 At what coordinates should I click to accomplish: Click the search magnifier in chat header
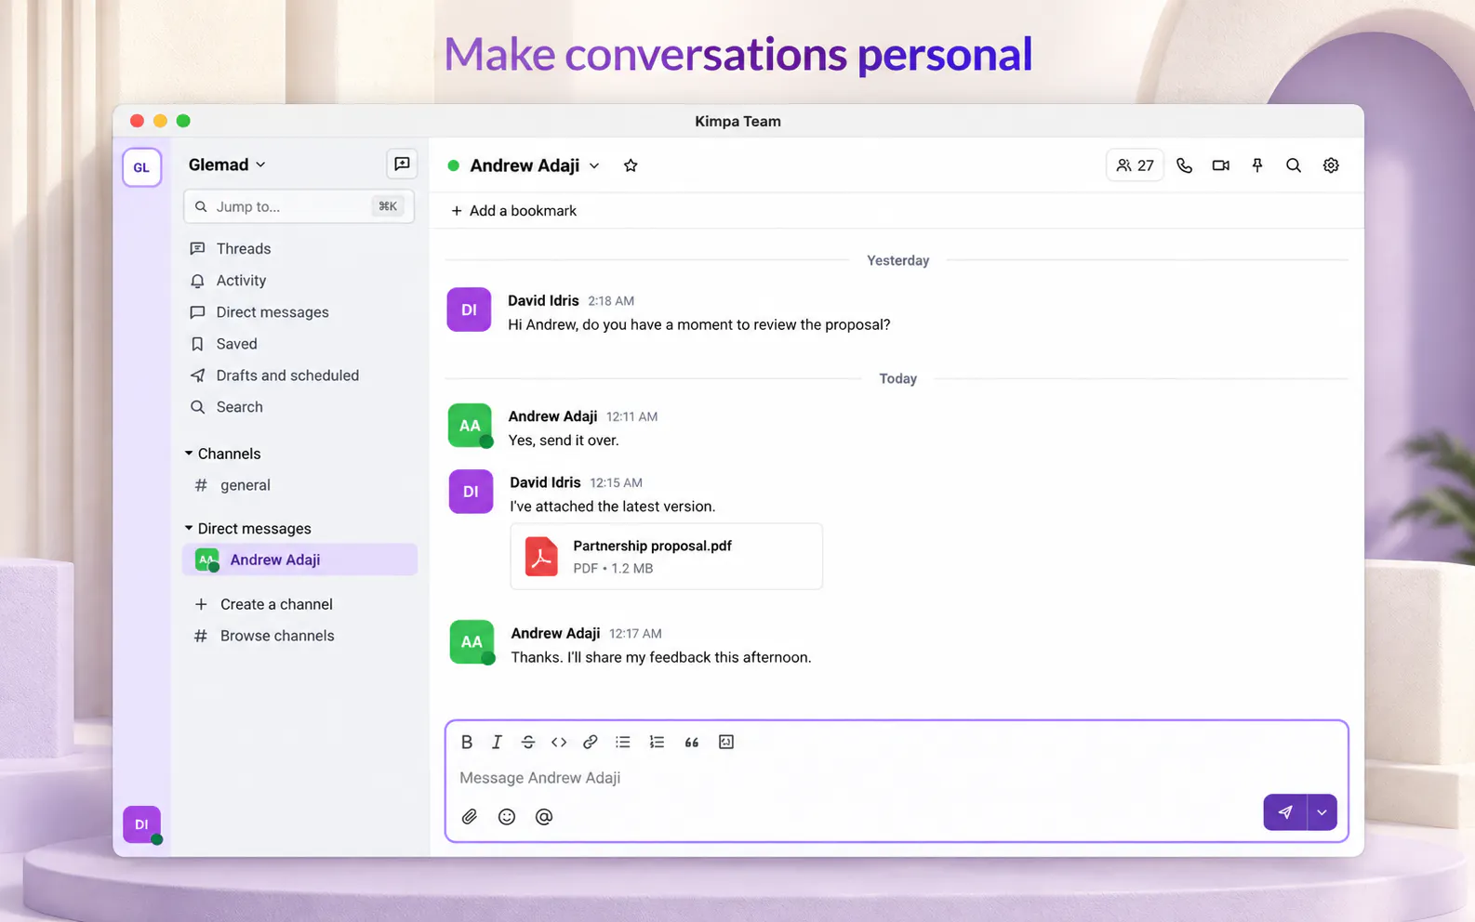[1294, 165]
